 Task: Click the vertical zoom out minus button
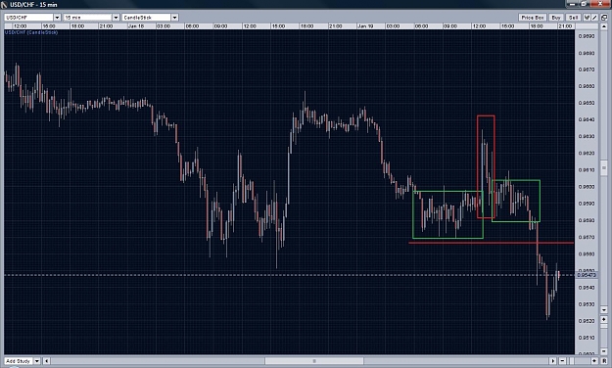click(604, 351)
